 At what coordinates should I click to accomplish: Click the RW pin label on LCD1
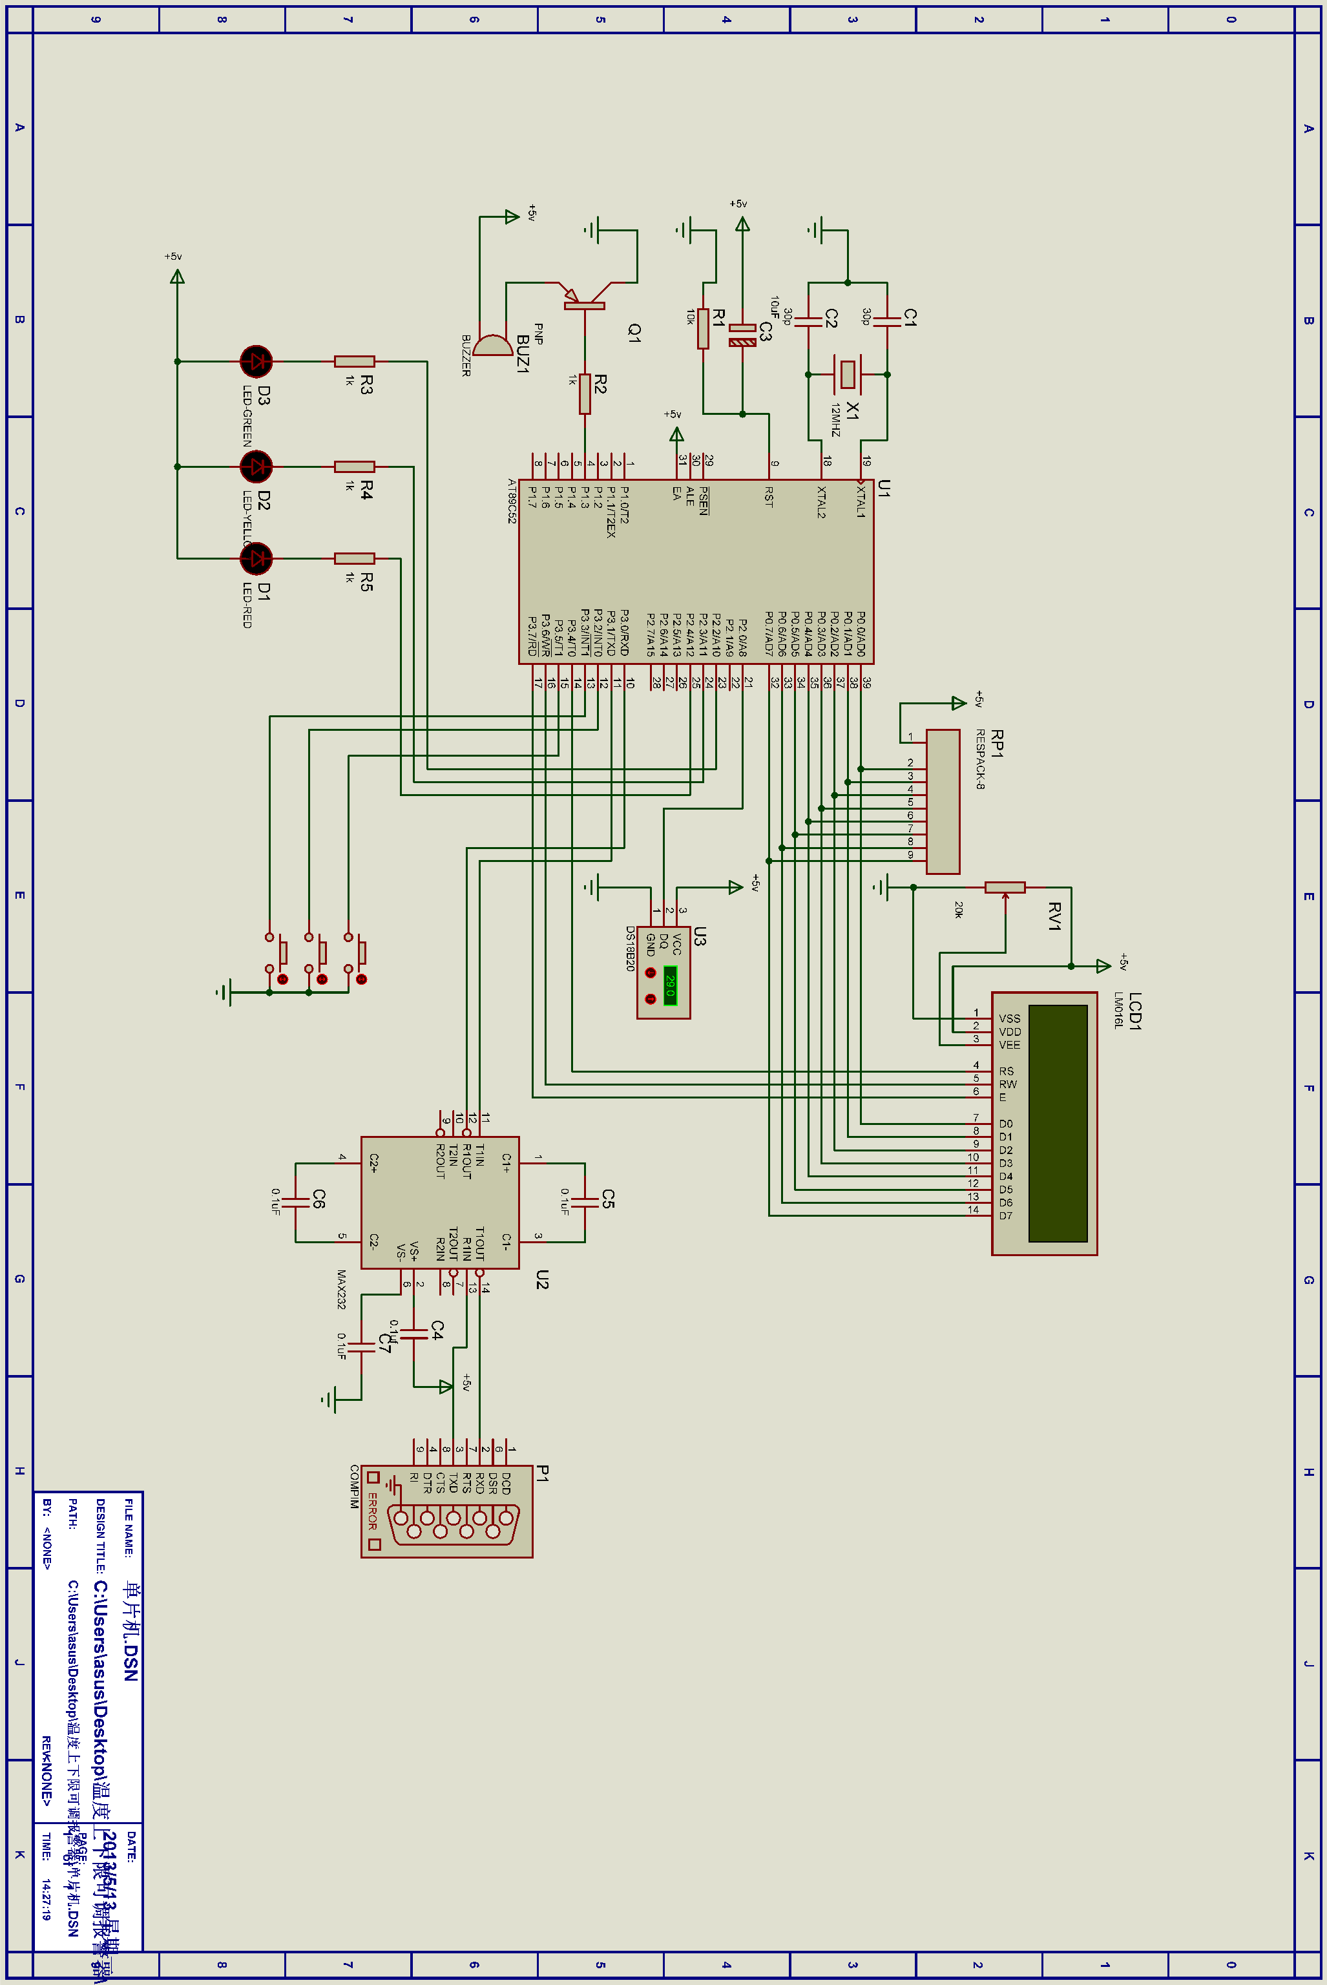point(1007,1084)
